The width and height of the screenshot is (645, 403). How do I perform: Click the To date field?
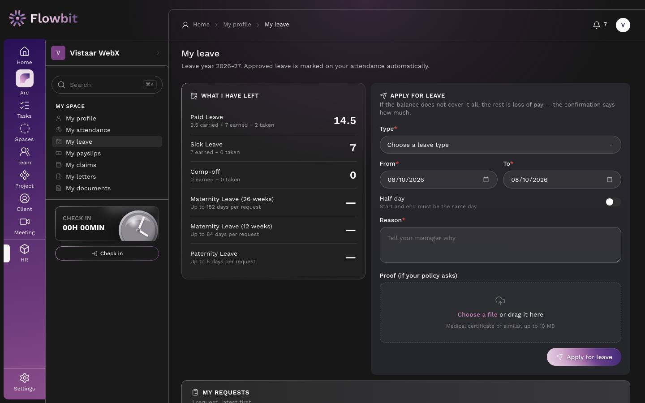[x=562, y=180]
